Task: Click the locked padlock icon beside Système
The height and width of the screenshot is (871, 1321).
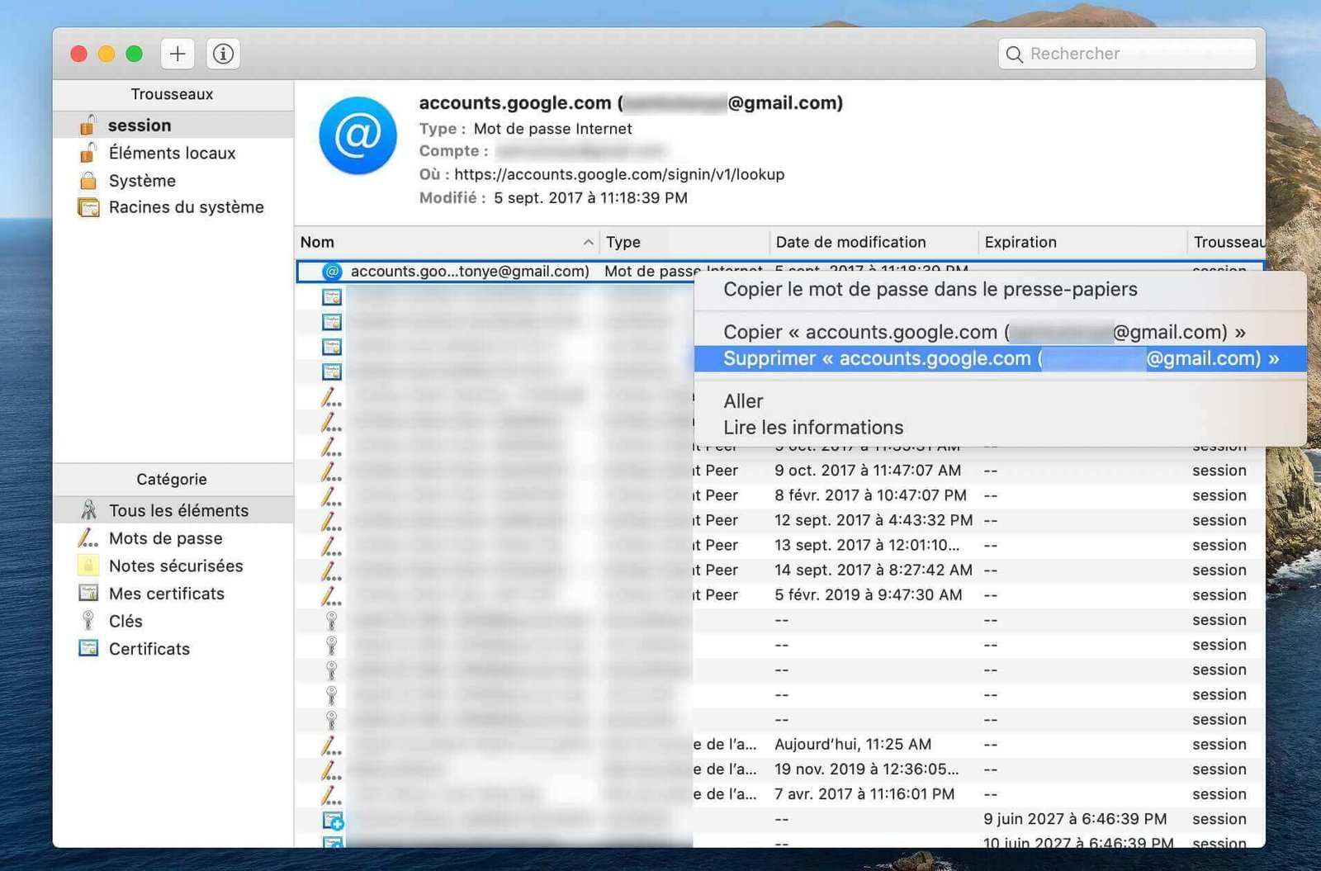Action: click(x=88, y=180)
